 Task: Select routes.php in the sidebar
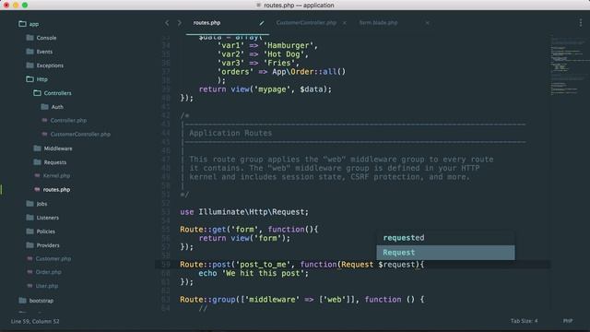[x=56, y=190]
